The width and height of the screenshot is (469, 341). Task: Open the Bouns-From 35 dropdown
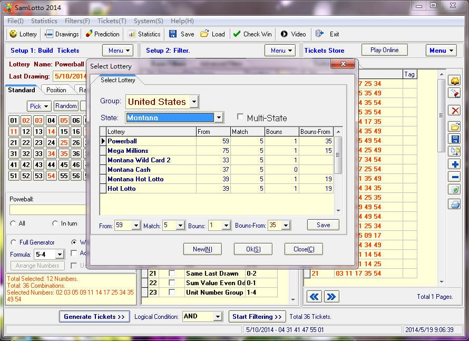(286, 225)
